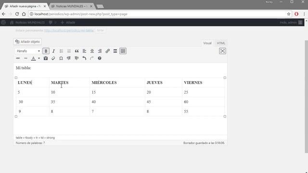Image resolution: width=308 pixels, height=173 pixels.
Task: Clear formatting with the eraser icon
Action: click(x=53, y=58)
